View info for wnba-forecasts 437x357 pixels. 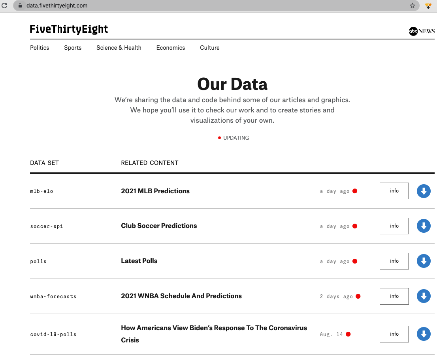(394, 296)
